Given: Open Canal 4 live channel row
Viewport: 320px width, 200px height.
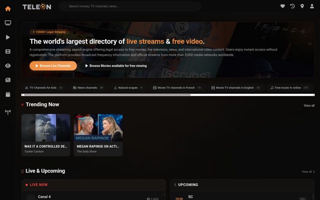Looking at the screenshot, I should pyautogui.click(x=93, y=197).
